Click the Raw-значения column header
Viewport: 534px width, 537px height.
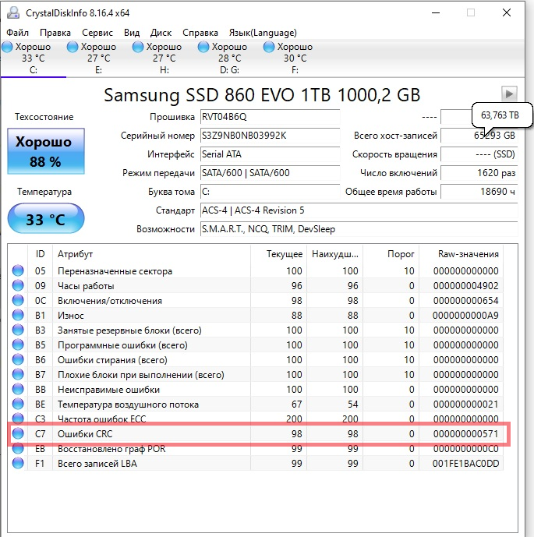coord(461,254)
